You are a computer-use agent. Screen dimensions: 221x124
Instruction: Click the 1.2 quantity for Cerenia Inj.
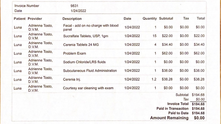(x=154, y=79)
